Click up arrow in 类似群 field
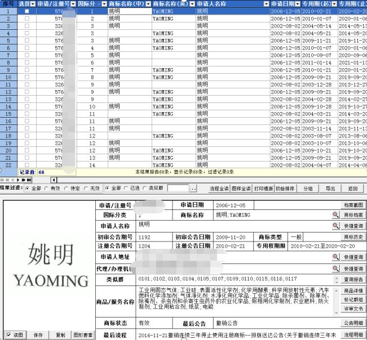 click(x=337, y=278)
